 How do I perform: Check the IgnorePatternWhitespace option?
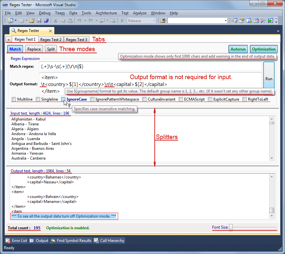92,99
